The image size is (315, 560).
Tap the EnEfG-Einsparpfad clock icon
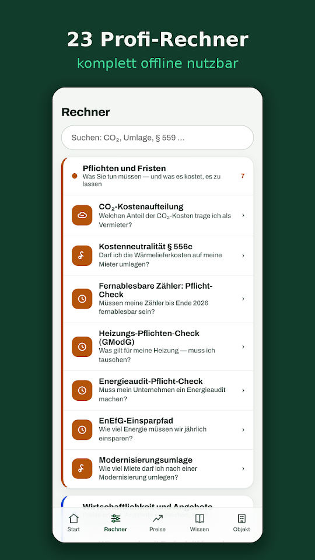(82, 430)
